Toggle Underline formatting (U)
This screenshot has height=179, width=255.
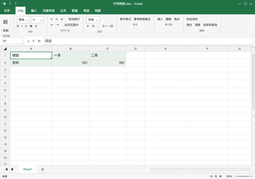26,26
